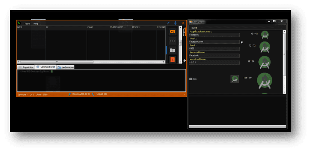The width and height of the screenshot is (311, 152).
Task: Open the folder icon in toolbox
Action: (172, 50)
